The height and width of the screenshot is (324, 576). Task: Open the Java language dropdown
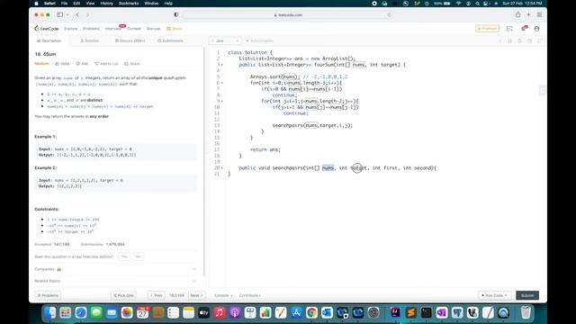click(x=225, y=40)
